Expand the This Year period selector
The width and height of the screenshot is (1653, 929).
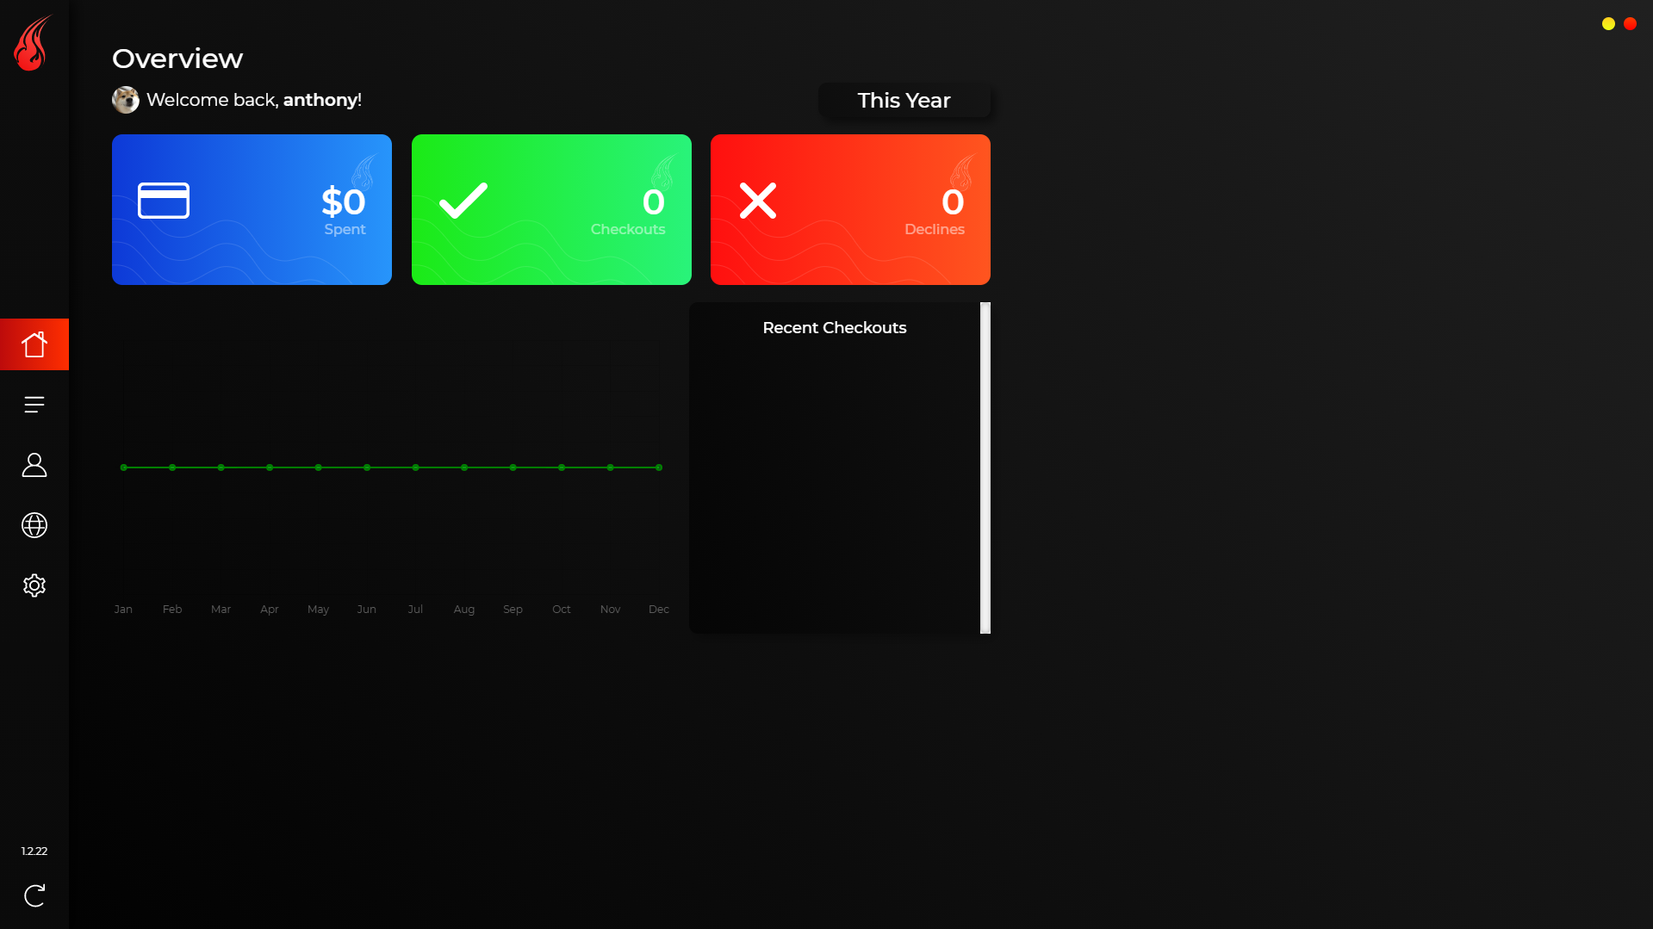(904, 101)
